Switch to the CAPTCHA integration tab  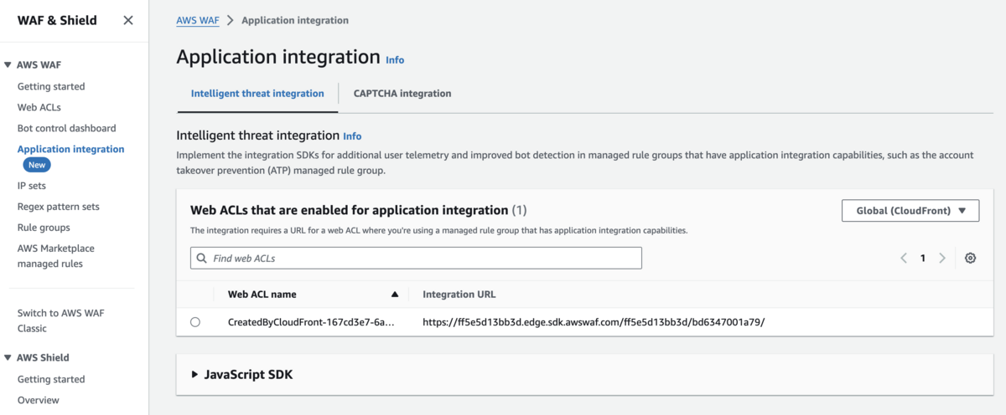[402, 94]
